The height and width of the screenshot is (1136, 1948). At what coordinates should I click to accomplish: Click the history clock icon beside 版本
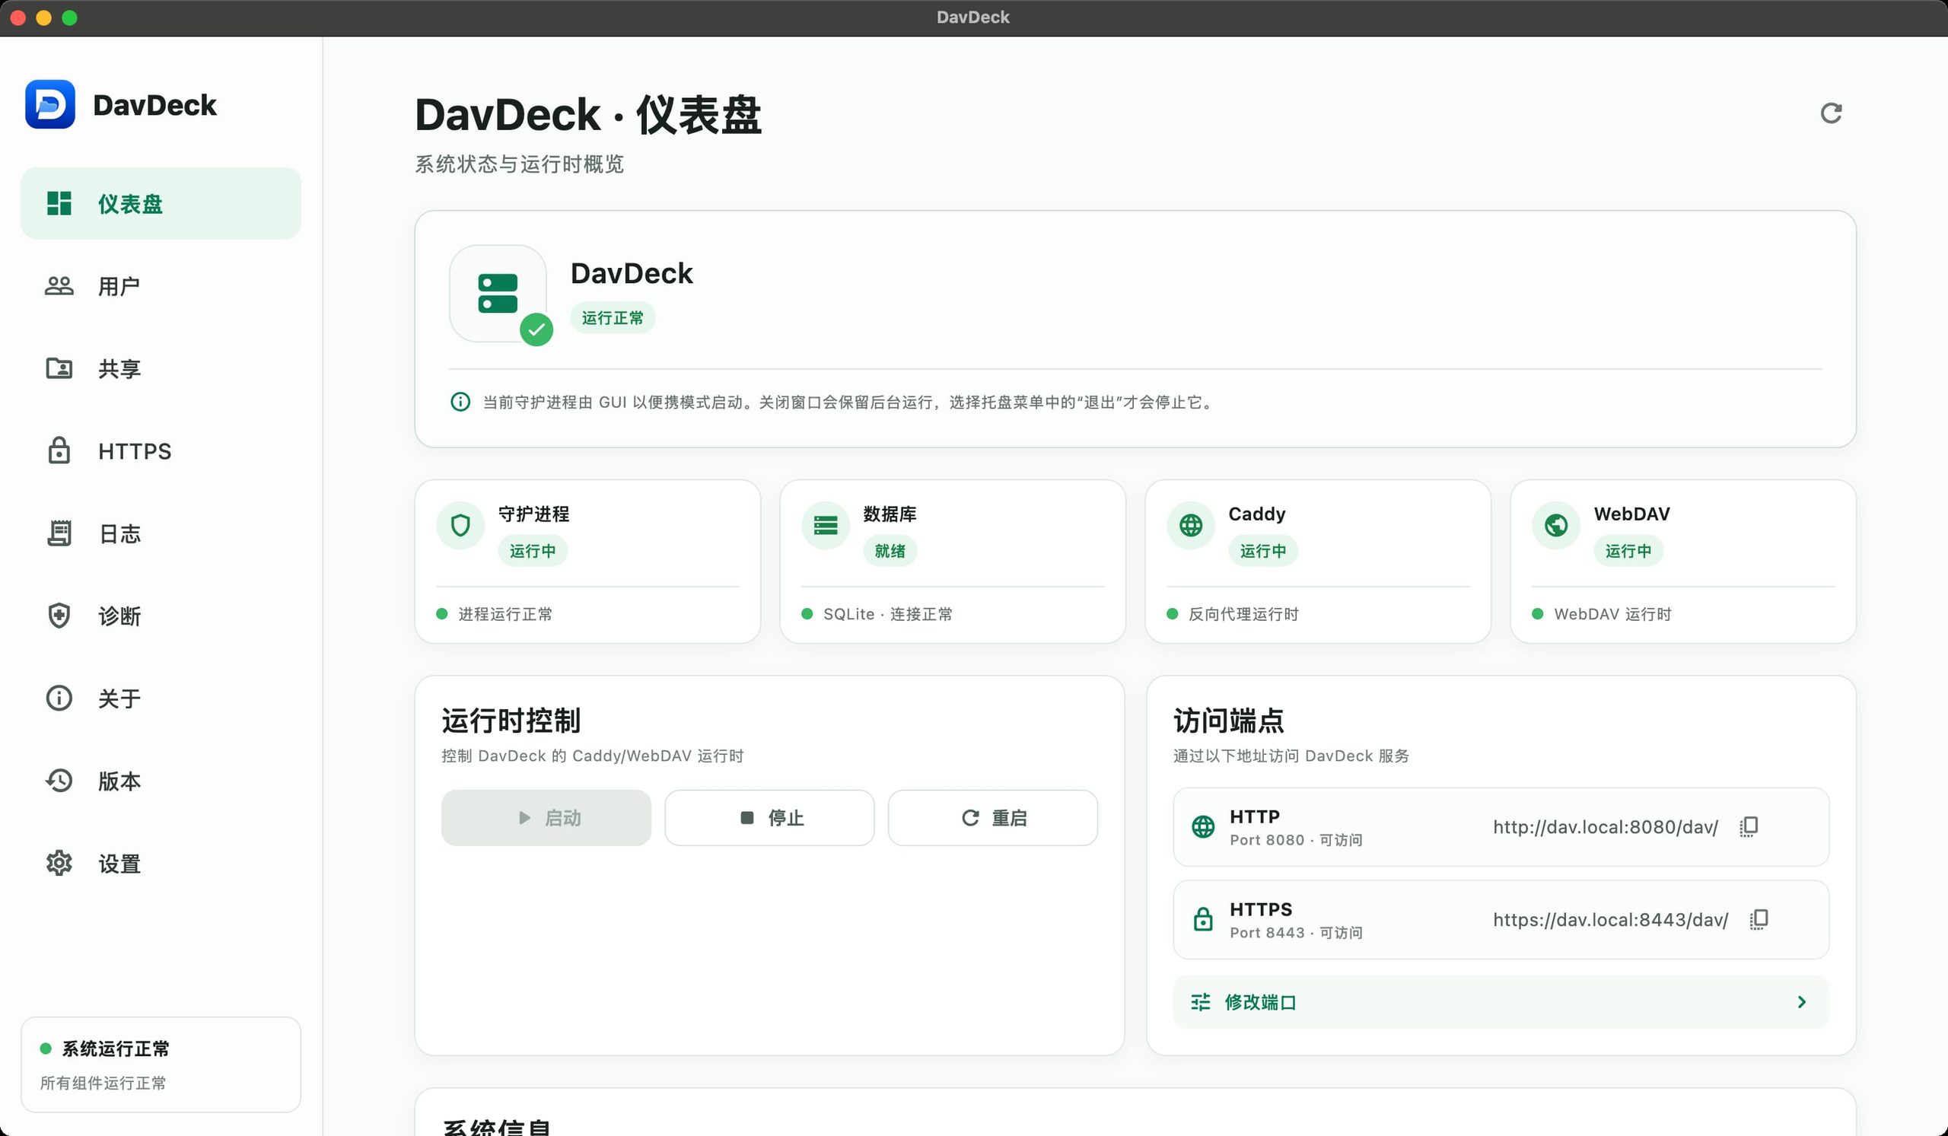click(59, 781)
